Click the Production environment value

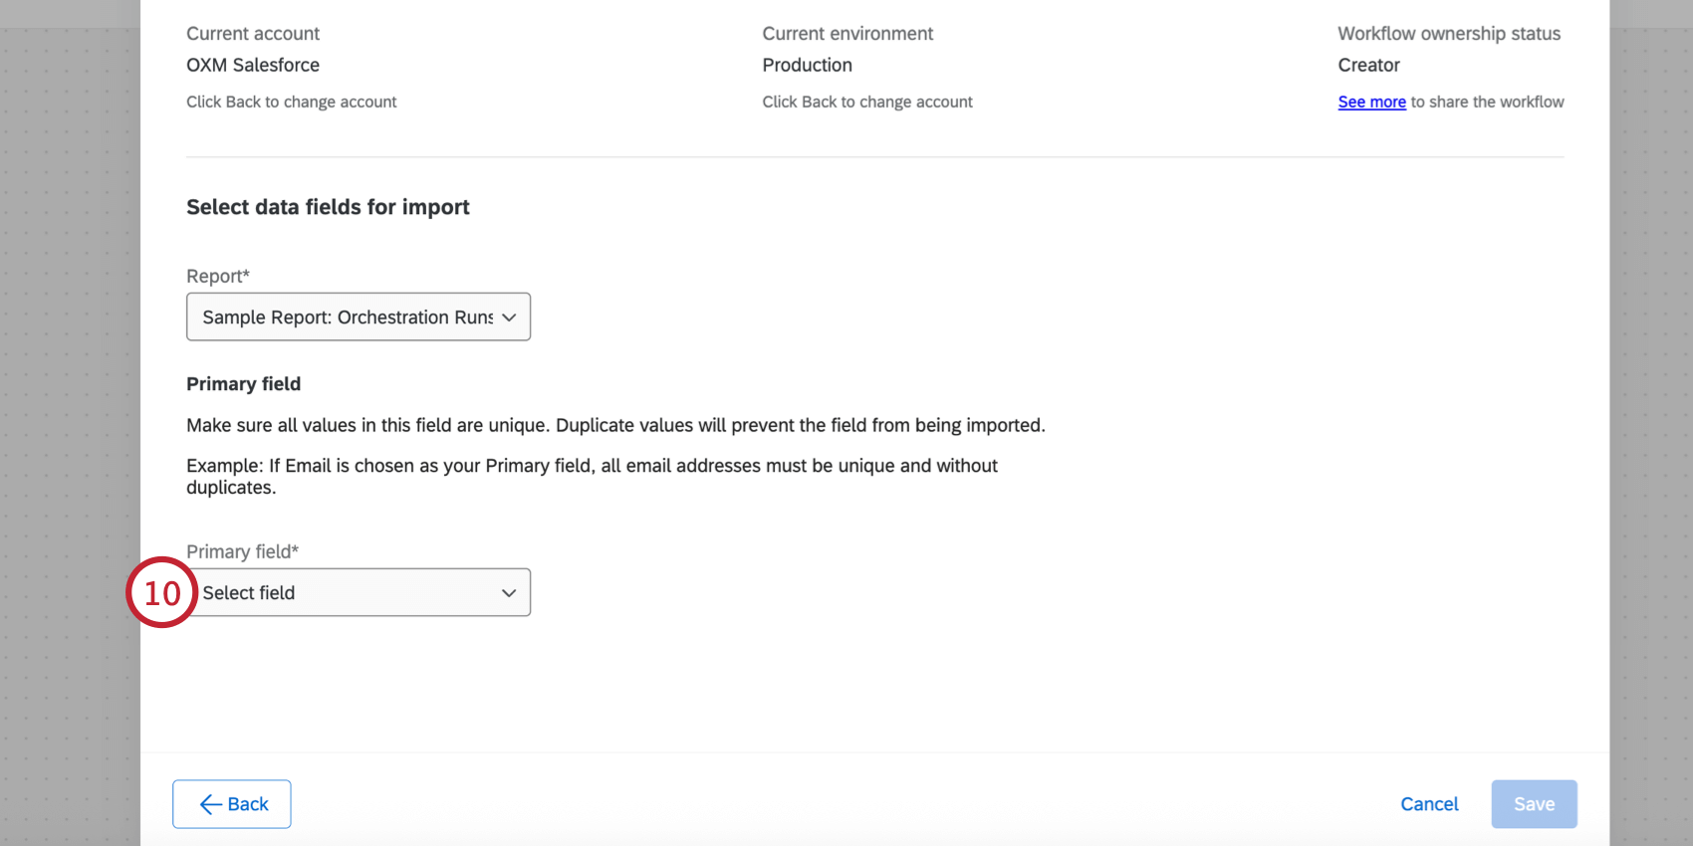(x=807, y=65)
